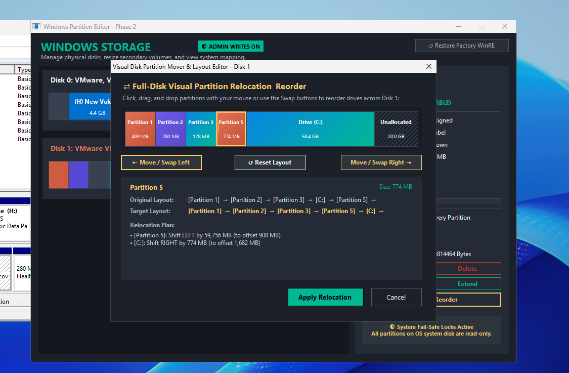
Task: Click the swap arrows icon beside Full-Disk heading
Action: [126, 87]
